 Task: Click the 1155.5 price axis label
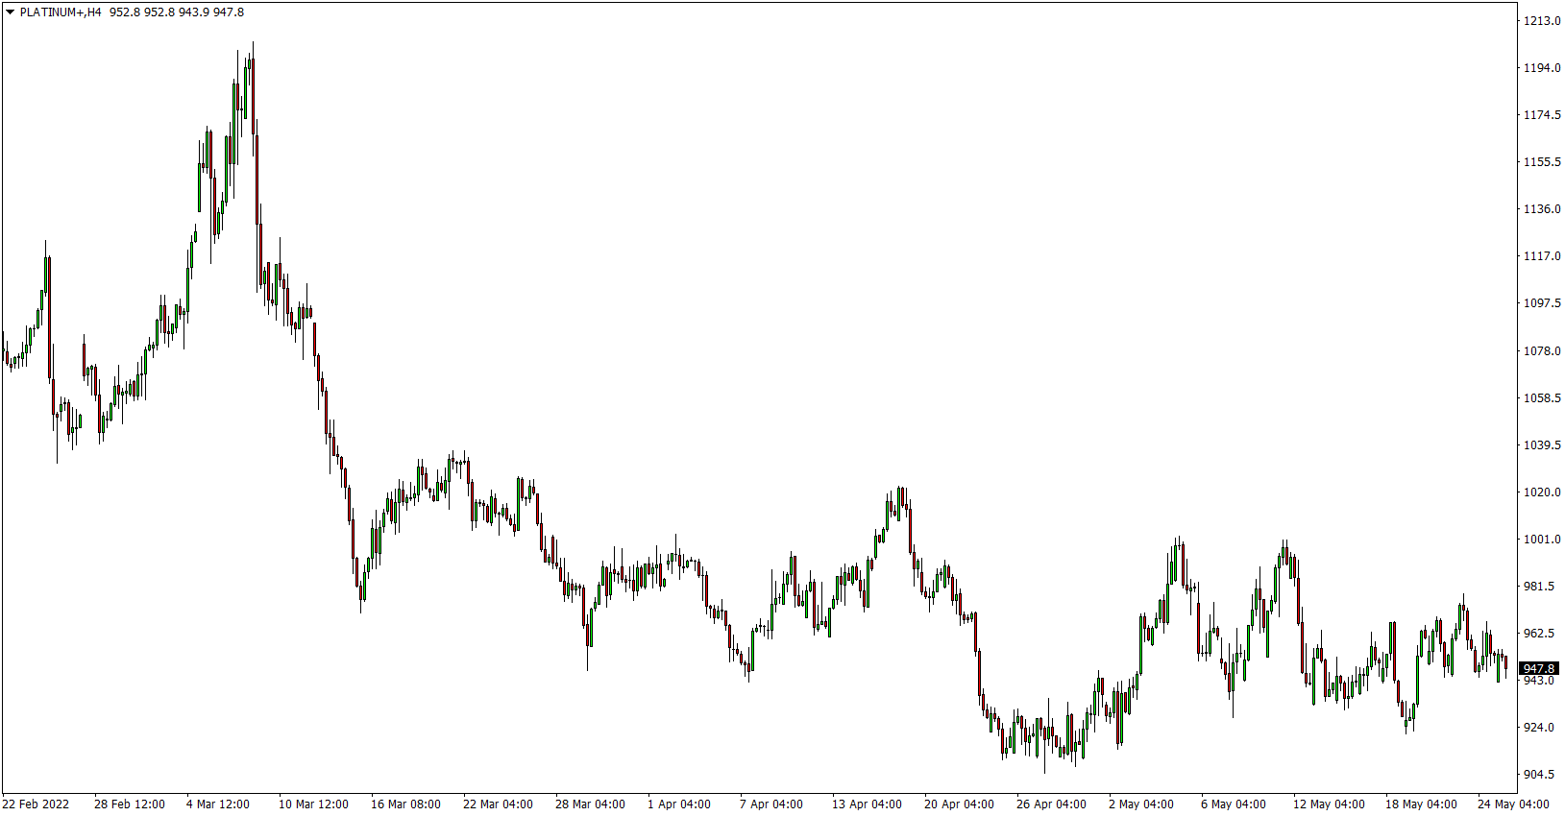1542,162
